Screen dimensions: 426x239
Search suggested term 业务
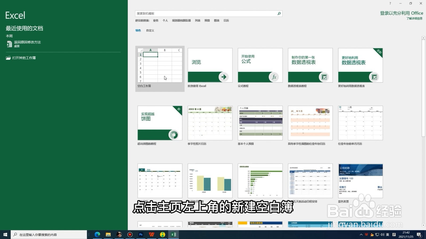(x=156, y=20)
